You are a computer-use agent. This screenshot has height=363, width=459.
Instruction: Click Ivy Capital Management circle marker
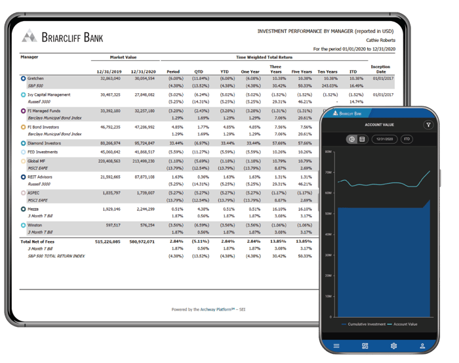click(x=24, y=95)
